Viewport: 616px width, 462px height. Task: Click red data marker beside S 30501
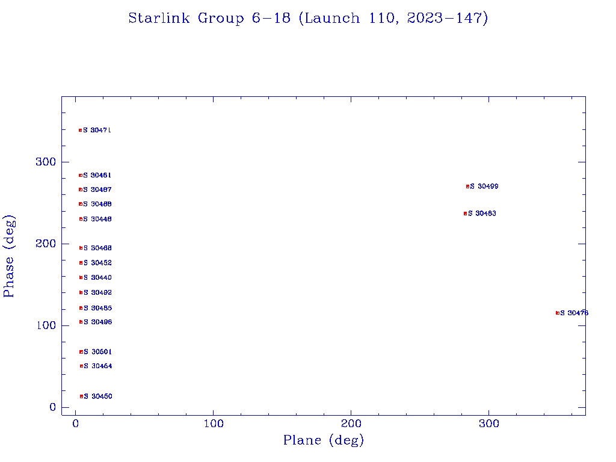point(81,352)
